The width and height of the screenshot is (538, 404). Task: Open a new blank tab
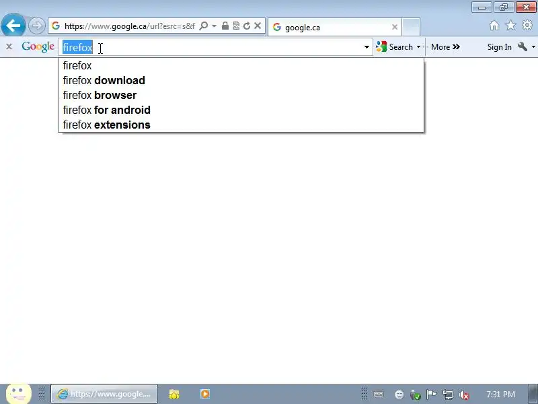point(411,27)
